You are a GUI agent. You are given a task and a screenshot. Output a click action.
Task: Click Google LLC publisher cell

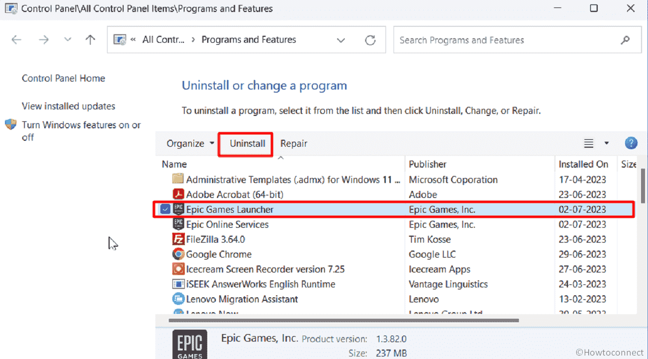pos(432,254)
